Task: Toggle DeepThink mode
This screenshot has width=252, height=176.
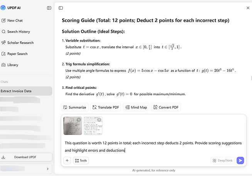Action: point(223,160)
